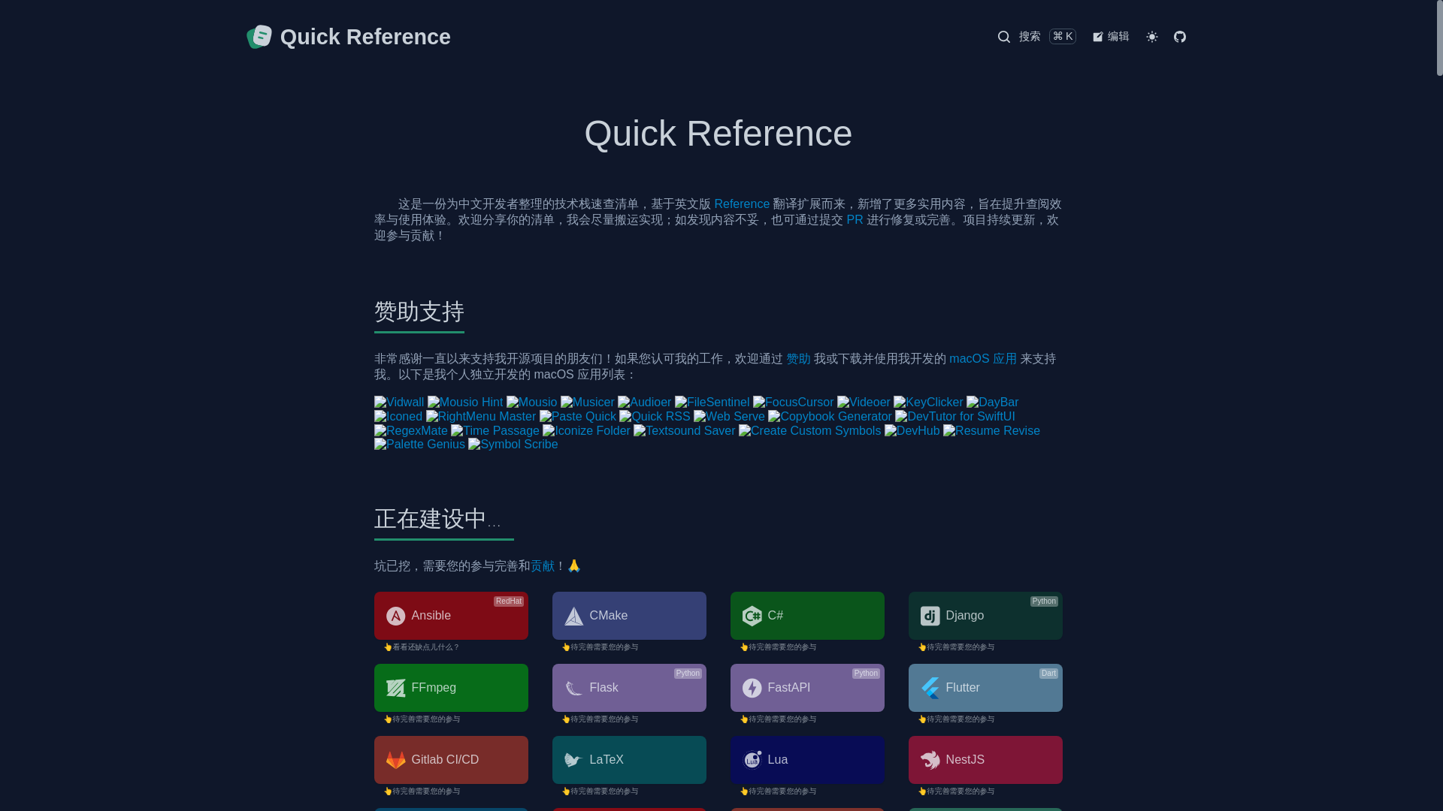Click the FFmpeg logo icon

coord(396,689)
